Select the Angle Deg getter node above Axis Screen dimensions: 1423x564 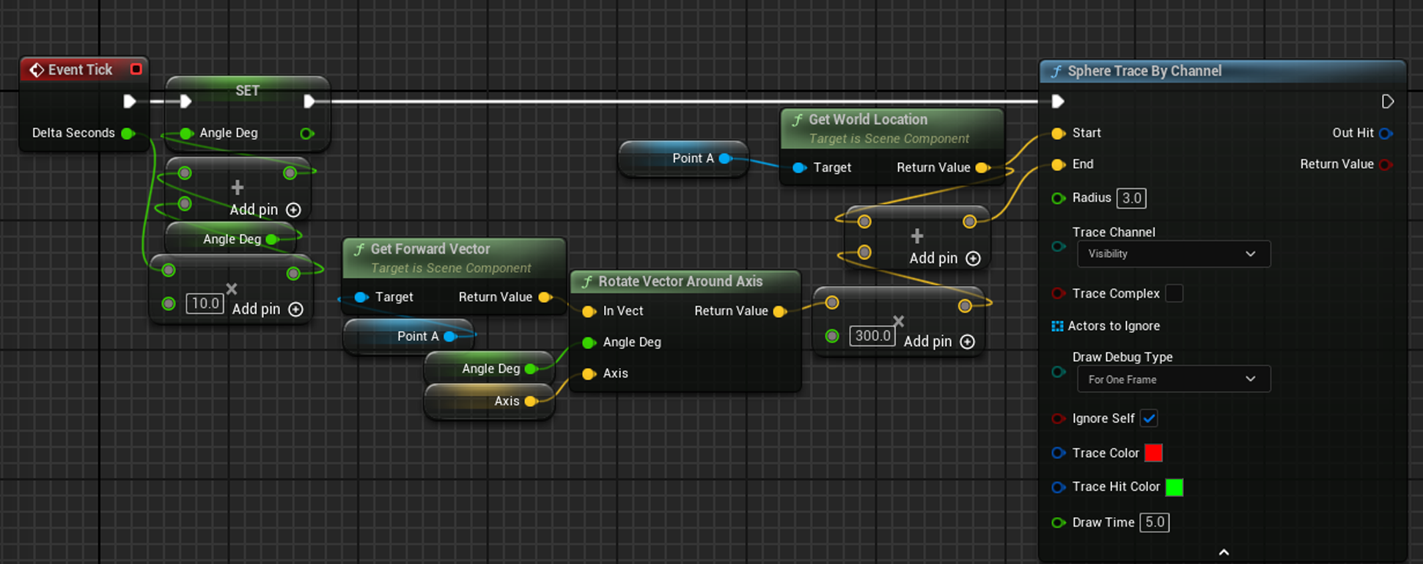coord(489,369)
